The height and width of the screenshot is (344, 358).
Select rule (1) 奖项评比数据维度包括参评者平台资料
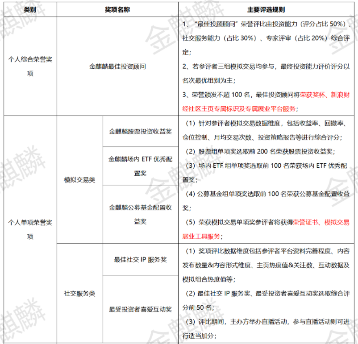(267, 251)
